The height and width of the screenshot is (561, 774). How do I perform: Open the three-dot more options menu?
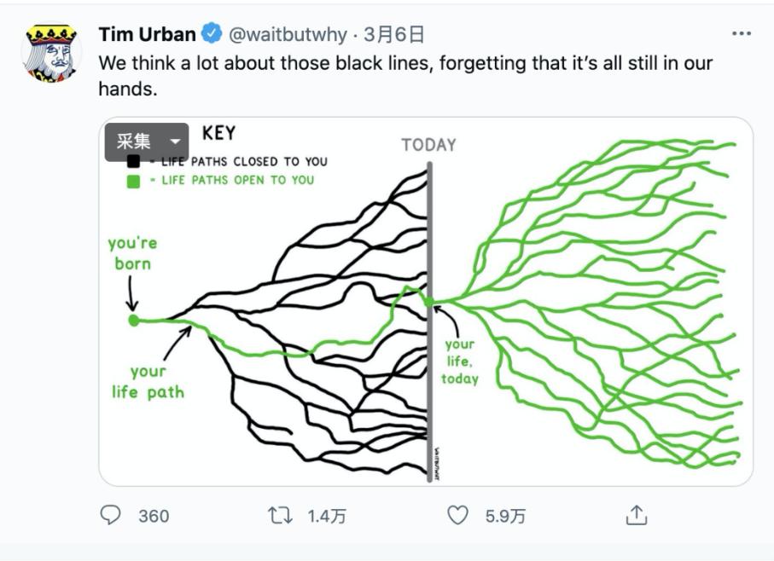(742, 34)
